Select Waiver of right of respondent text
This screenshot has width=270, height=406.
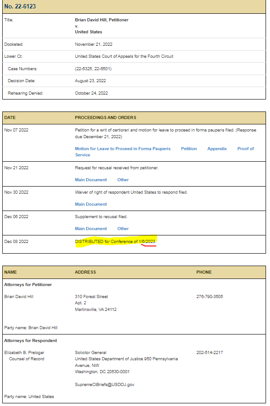pyautogui.click(x=131, y=192)
